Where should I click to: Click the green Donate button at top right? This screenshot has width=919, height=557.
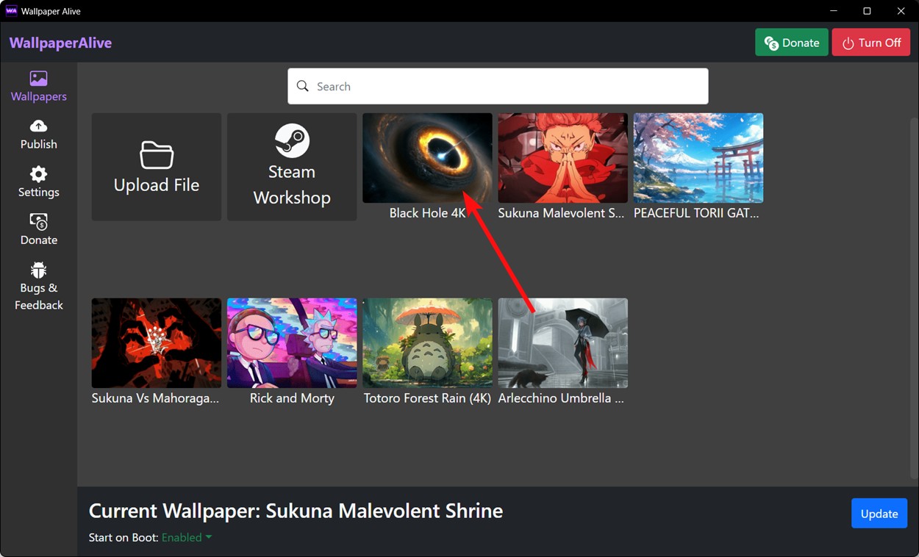click(791, 42)
